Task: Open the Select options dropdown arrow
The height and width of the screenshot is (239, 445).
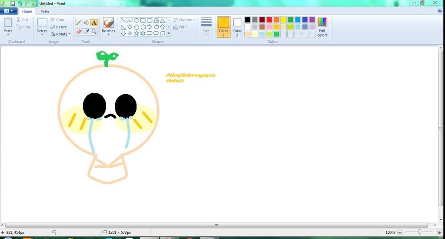Action: coord(42,35)
